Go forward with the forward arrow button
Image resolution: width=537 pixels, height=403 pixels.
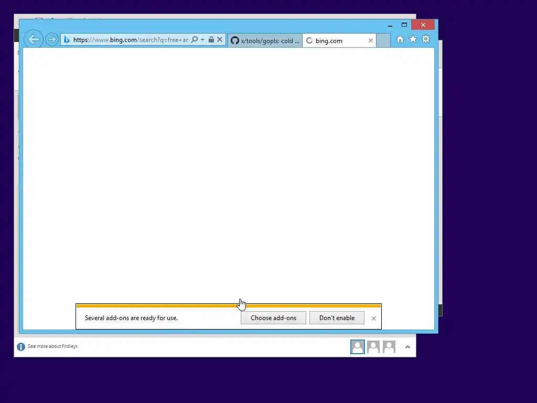pos(52,39)
